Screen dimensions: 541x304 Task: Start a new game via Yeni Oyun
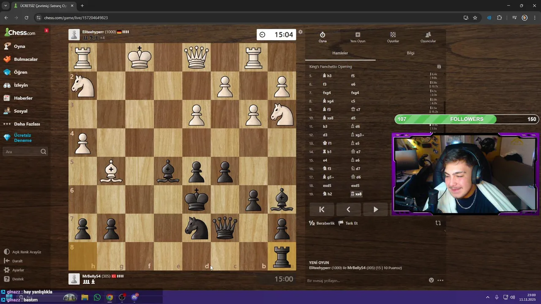(x=358, y=37)
